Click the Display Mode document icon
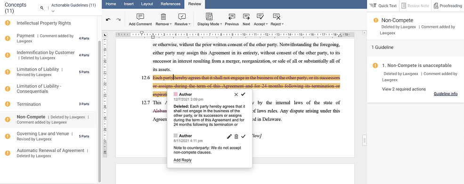The image size is (464, 184). (x=209, y=16)
